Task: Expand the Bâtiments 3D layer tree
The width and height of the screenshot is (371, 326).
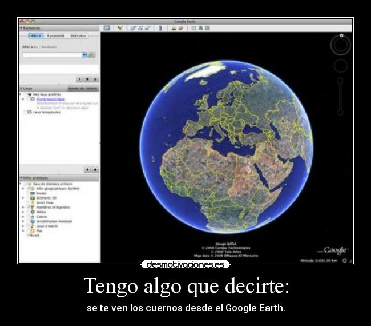Action: click(x=23, y=198)
